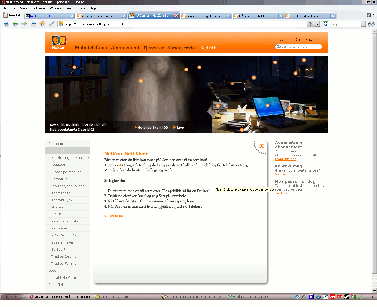Click the Steam tray icon
The image size is (377, 307).
347,297
